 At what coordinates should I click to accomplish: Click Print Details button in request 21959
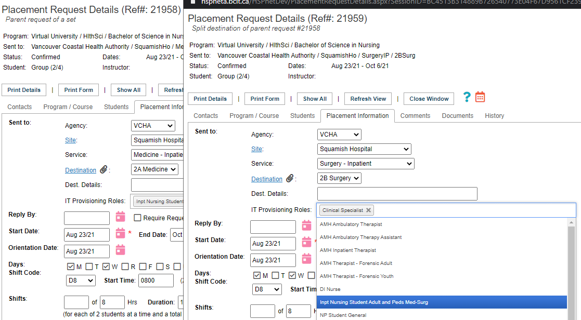[x=210, y=99]
